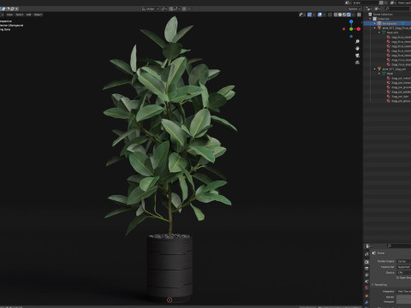This screenshot has width=411, height=308.
Task: Toggle Open Shading Language checkbox
Action: point(397,278)
